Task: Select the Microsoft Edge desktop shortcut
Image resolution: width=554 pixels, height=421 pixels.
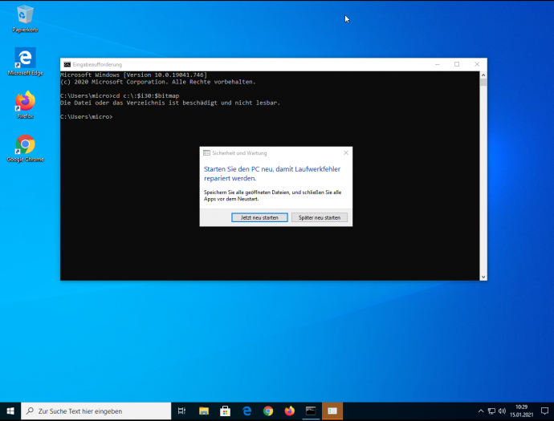Action: click(25, 62)
